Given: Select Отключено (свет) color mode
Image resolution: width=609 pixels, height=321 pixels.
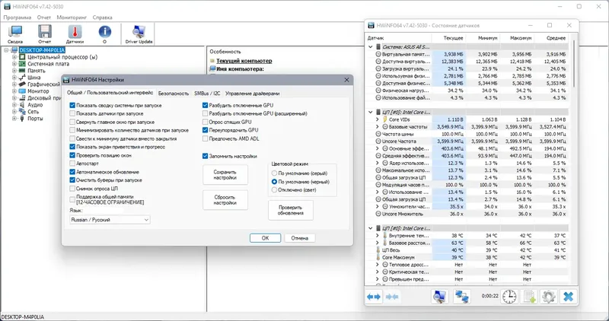Looking at the screenshot, I should pos(275,190).
